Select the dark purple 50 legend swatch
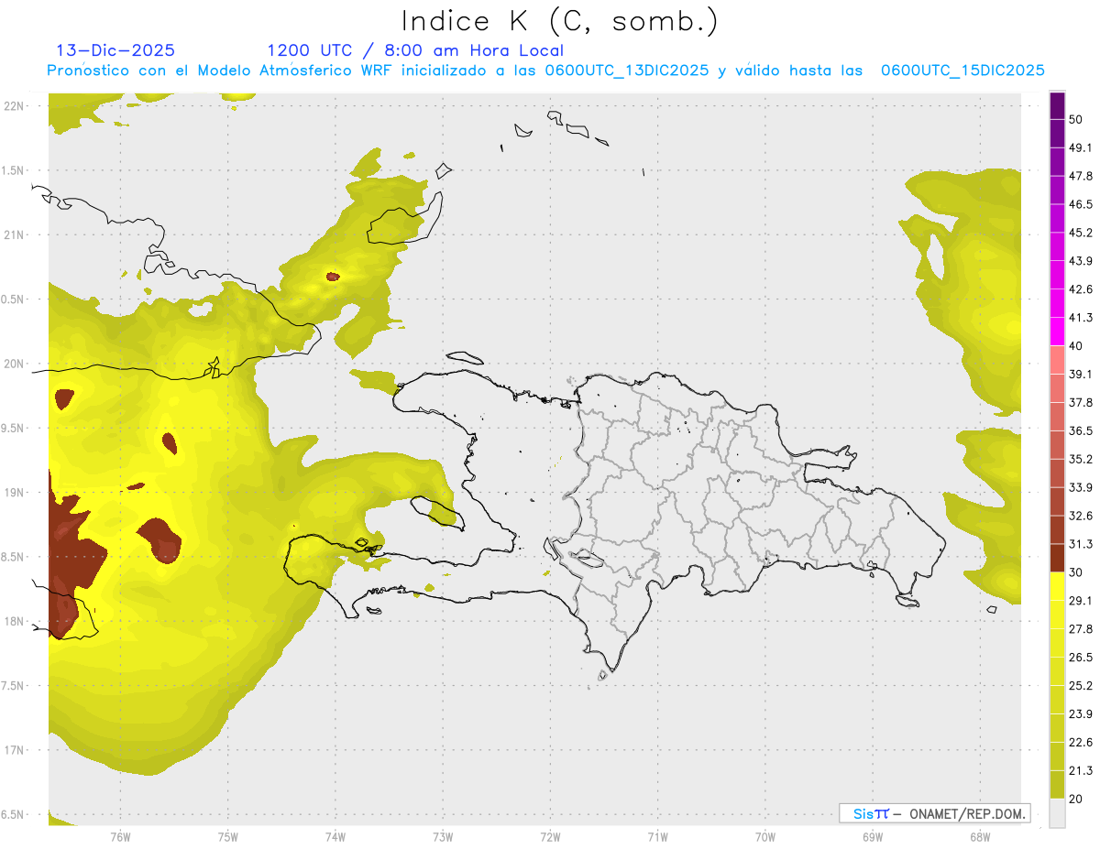The width and height of the screenshot is (1100, 849). coord(1057,106)
